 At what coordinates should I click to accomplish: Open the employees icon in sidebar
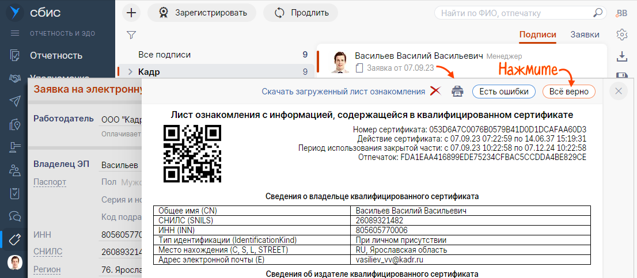[15, 170]
